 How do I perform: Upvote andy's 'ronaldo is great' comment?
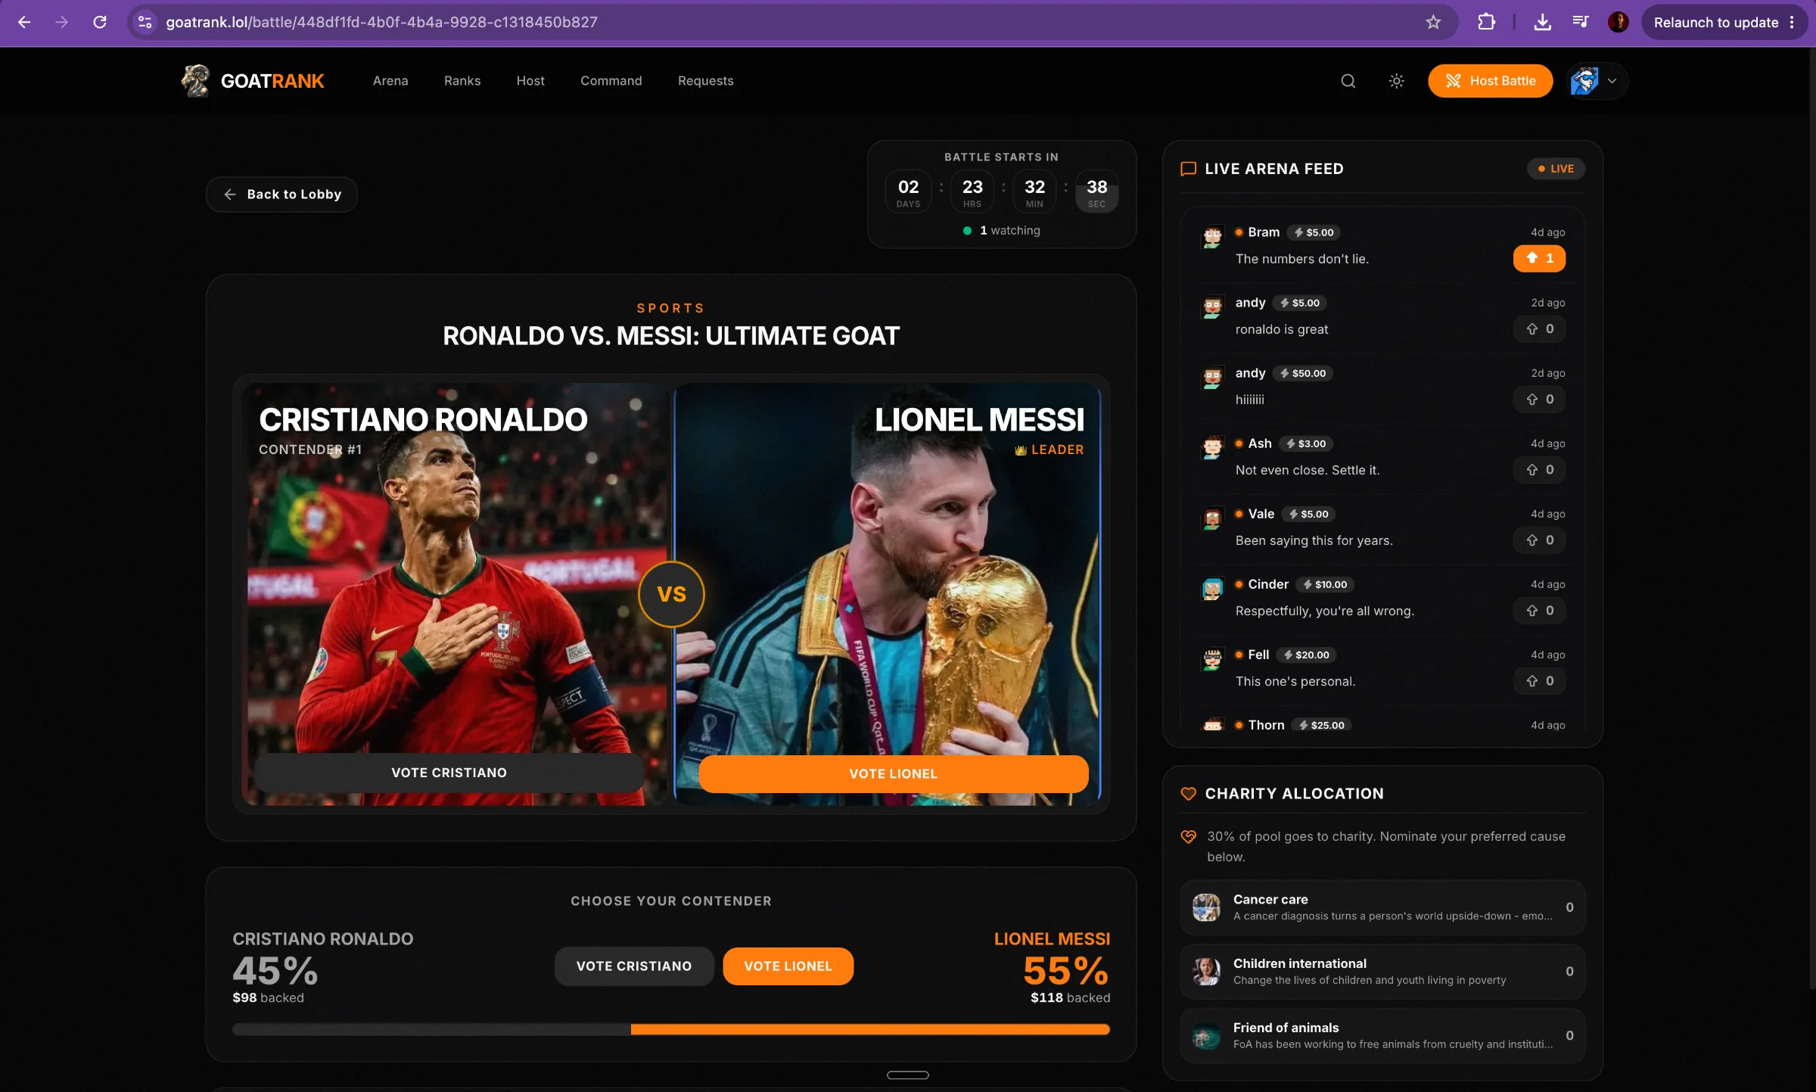[1539, 328]
